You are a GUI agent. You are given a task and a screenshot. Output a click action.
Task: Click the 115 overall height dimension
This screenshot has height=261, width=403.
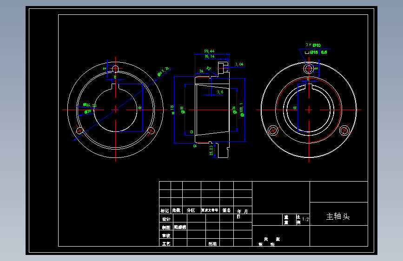point(172,110)
